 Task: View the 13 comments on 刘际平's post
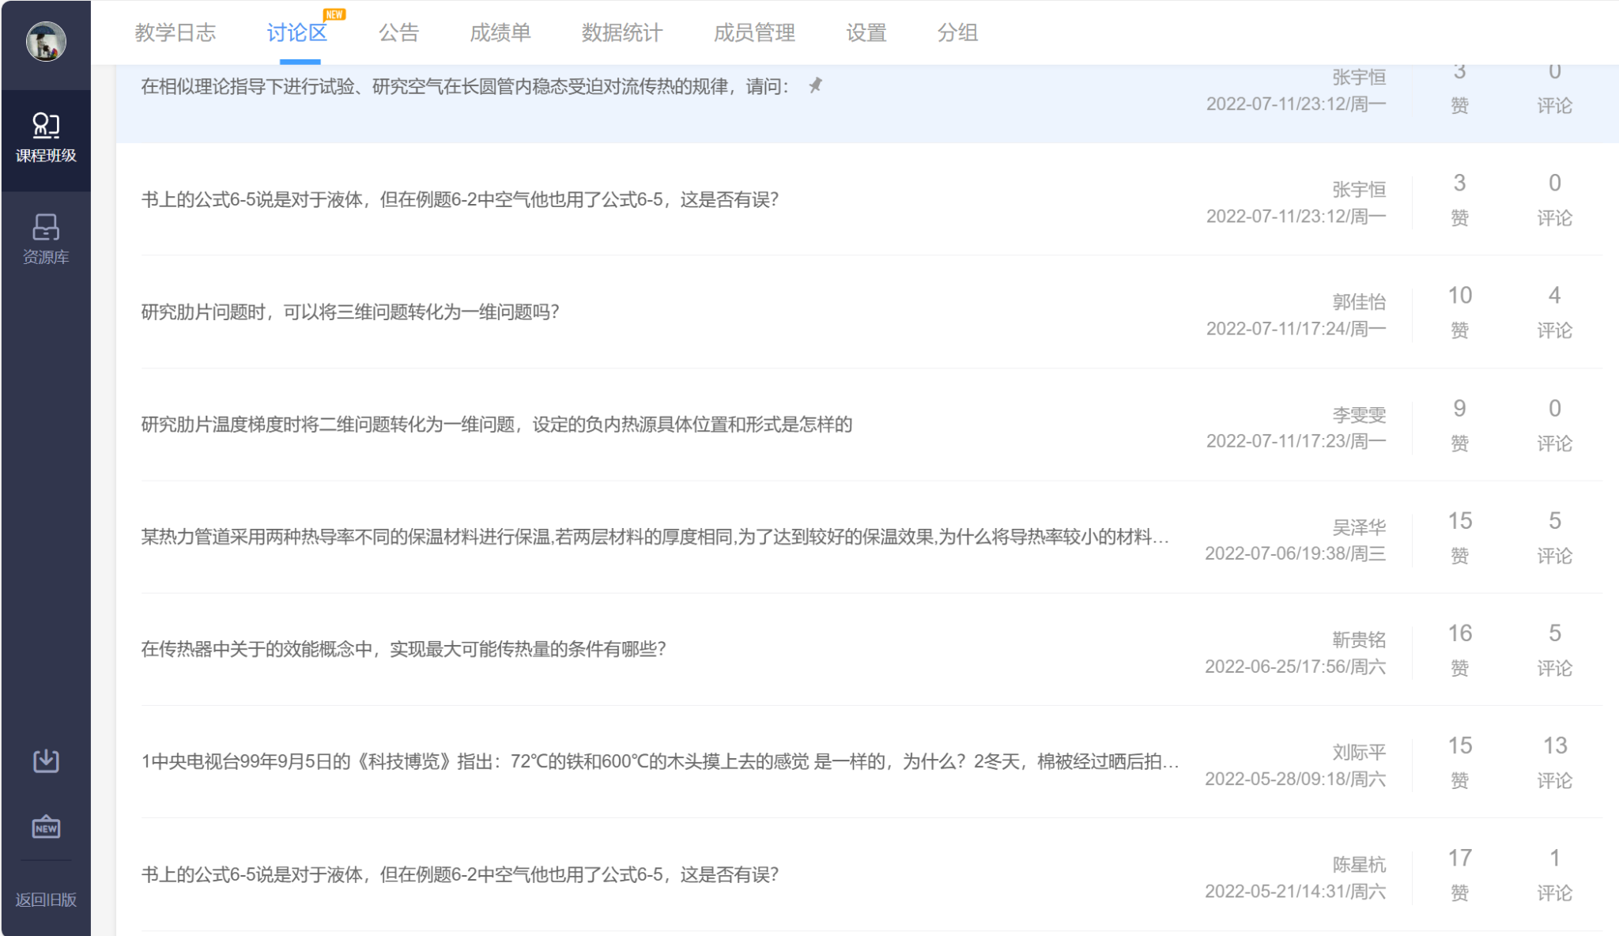pyautogui.click(x=1554, y=761)
